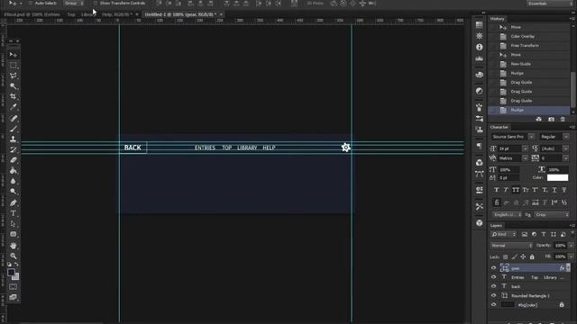This screenshot has width=577, height=324.
Task: Select the Layers panel tab
Action: point(496,226)
